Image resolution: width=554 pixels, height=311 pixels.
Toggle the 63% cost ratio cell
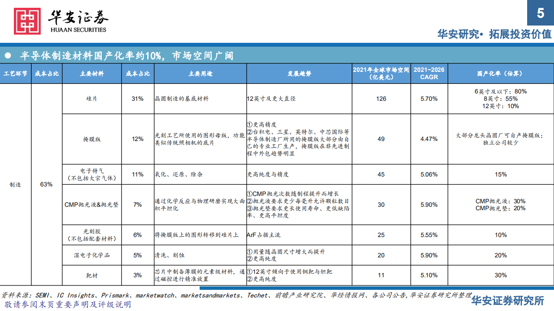[x=45, y=183]
